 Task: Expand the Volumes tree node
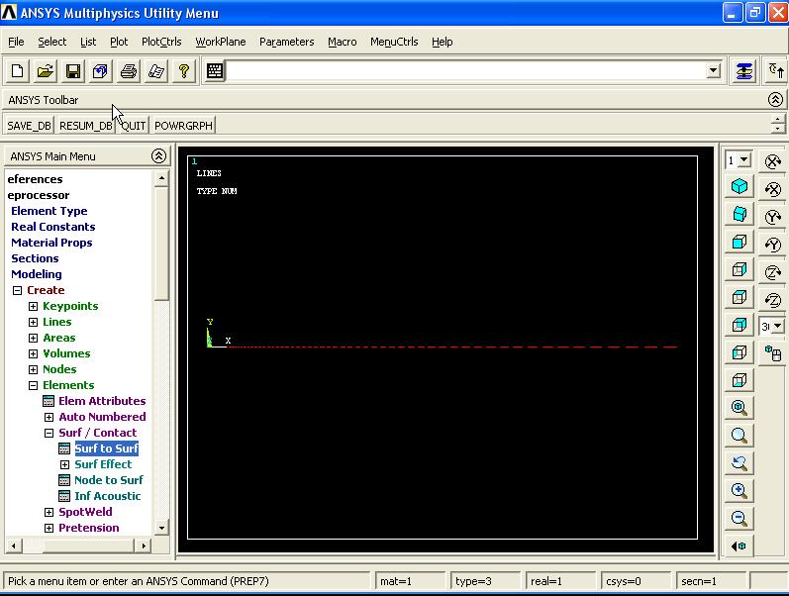34,353
